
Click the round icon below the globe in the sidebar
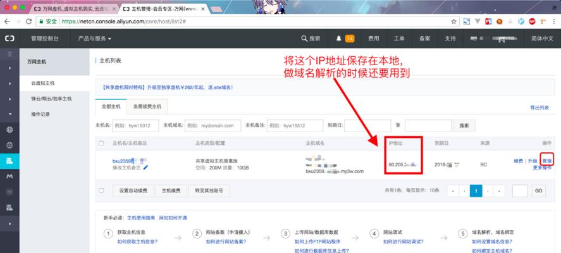(9, 145)
